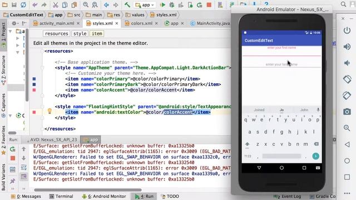Click the Rerun app icon in Run panel

[12, 149]
